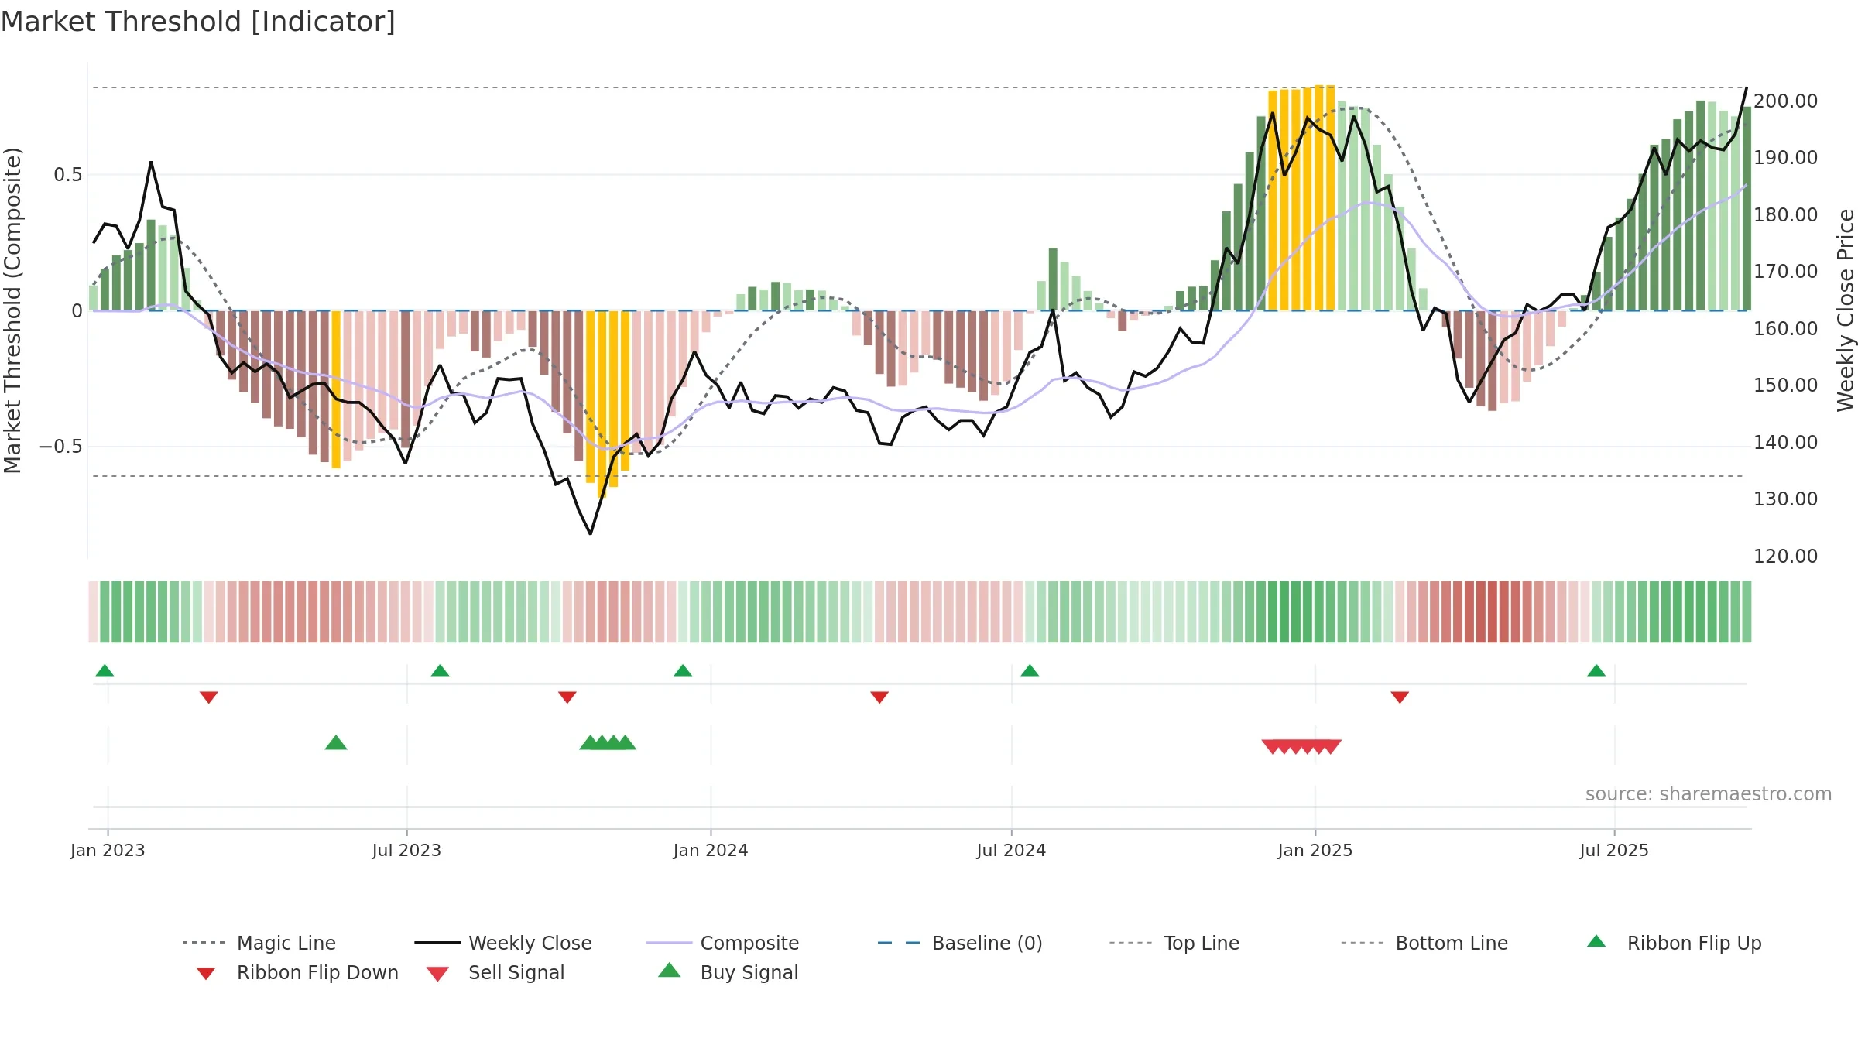Click the Jul 2024 axis label
Image resolution: width=1858 pixels, height=1045 pixels.
(x=1011, y=851)
